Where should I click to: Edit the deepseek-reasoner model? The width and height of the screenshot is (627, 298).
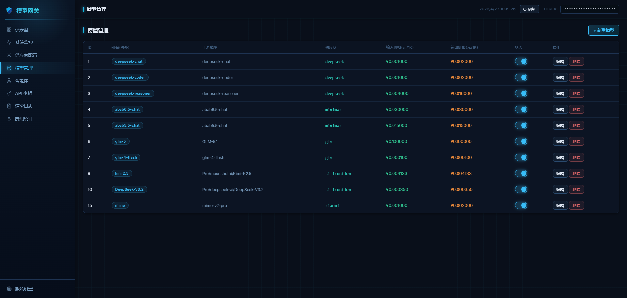click(x=560, y=93)
